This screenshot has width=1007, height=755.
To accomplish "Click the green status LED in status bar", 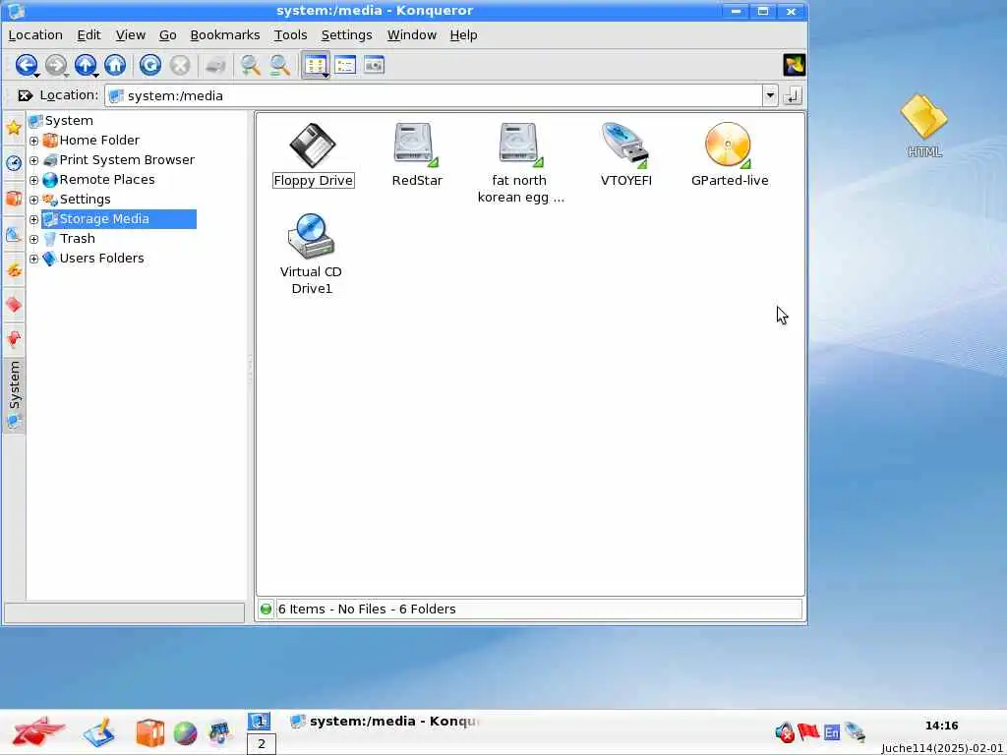I will pos(266,610).
